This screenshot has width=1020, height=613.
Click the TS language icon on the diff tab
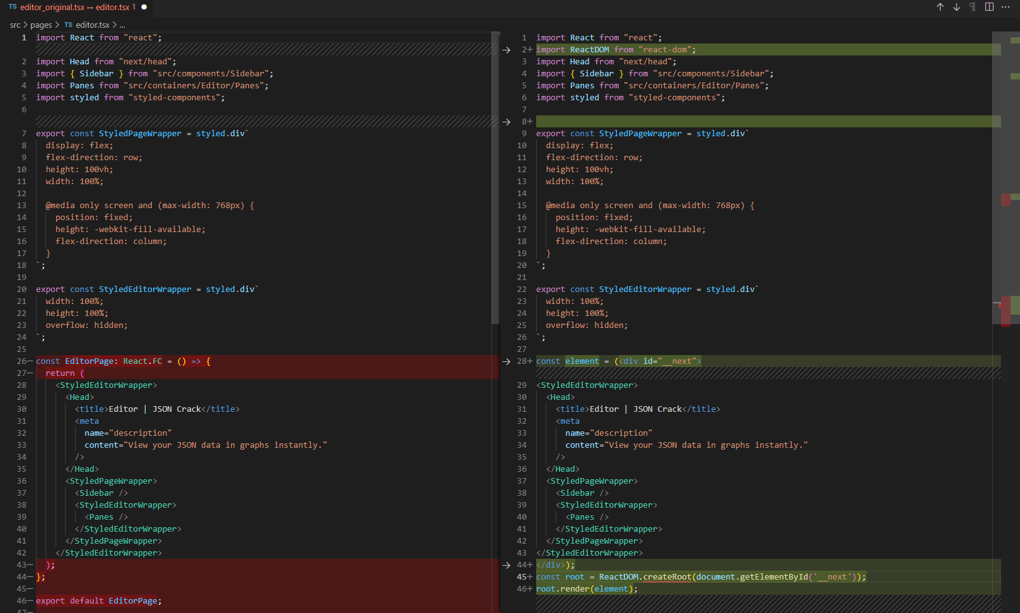coord(13,8)
